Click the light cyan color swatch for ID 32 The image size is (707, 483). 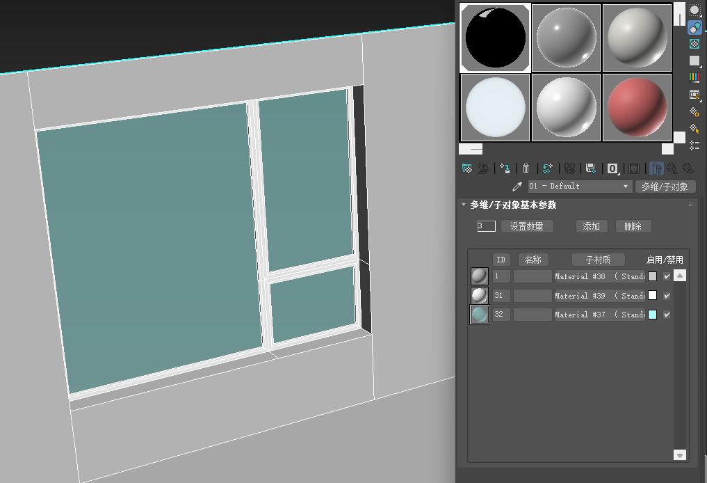(x=652, y=315)
